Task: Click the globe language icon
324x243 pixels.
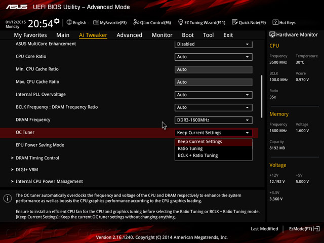Action: 69,22
